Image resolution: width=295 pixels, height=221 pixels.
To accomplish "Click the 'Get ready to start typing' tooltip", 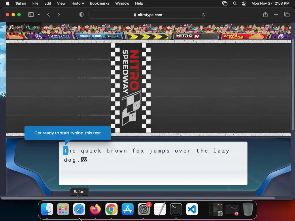I will coord(67,133).
